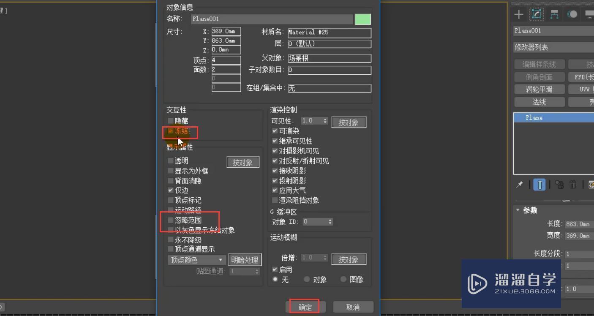Click 按对象 button in motion blur
This screenshot has height=316, width=594.
tap(349, 259)
